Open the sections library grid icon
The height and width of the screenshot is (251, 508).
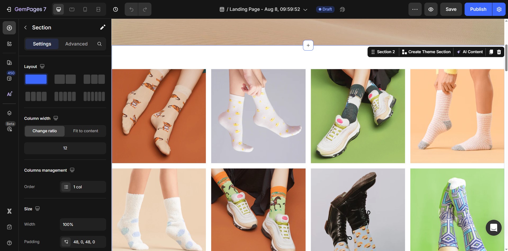click(9, 44)
